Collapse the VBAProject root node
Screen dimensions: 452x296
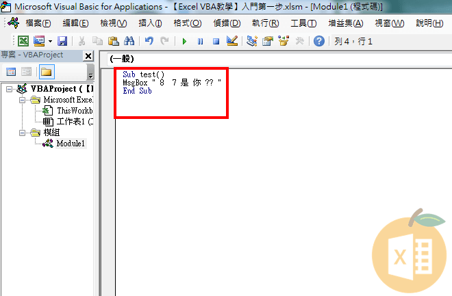point(9,89)
